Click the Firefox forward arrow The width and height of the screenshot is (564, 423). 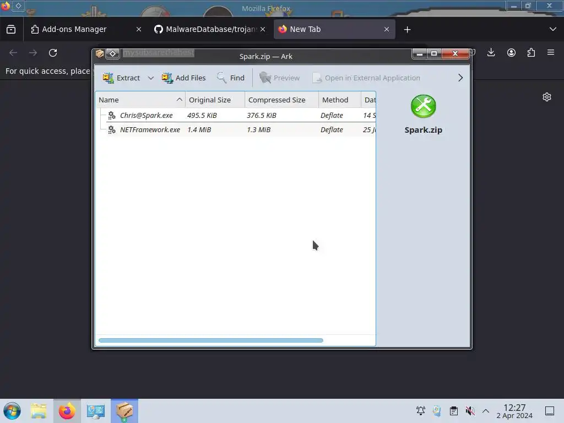(33, 53)
